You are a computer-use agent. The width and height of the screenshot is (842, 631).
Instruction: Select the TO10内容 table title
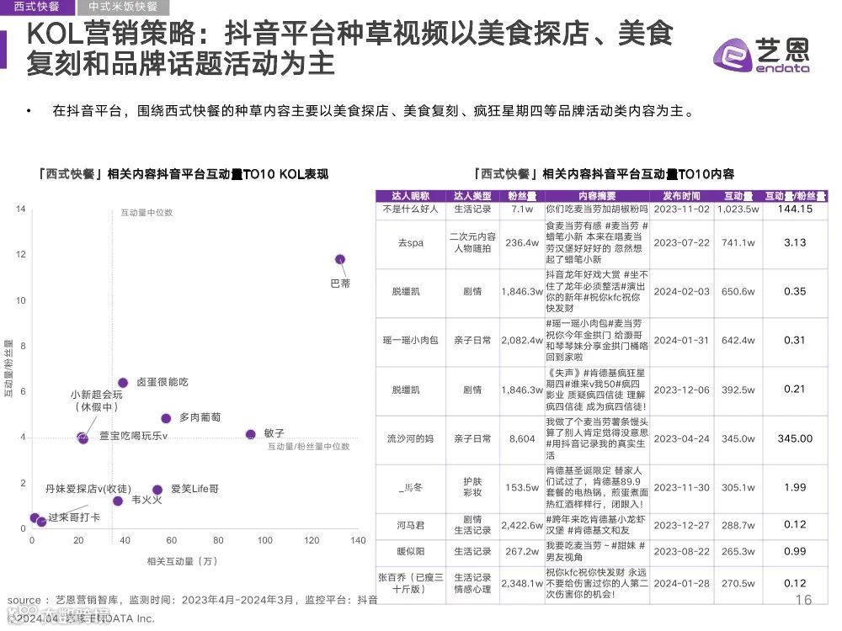tap(603, 174)
